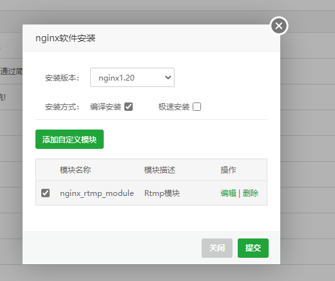Submit with the 提交 button
The width and height of the screenshot is (335, 281).
pyautogui.click(x=253, y=248)
